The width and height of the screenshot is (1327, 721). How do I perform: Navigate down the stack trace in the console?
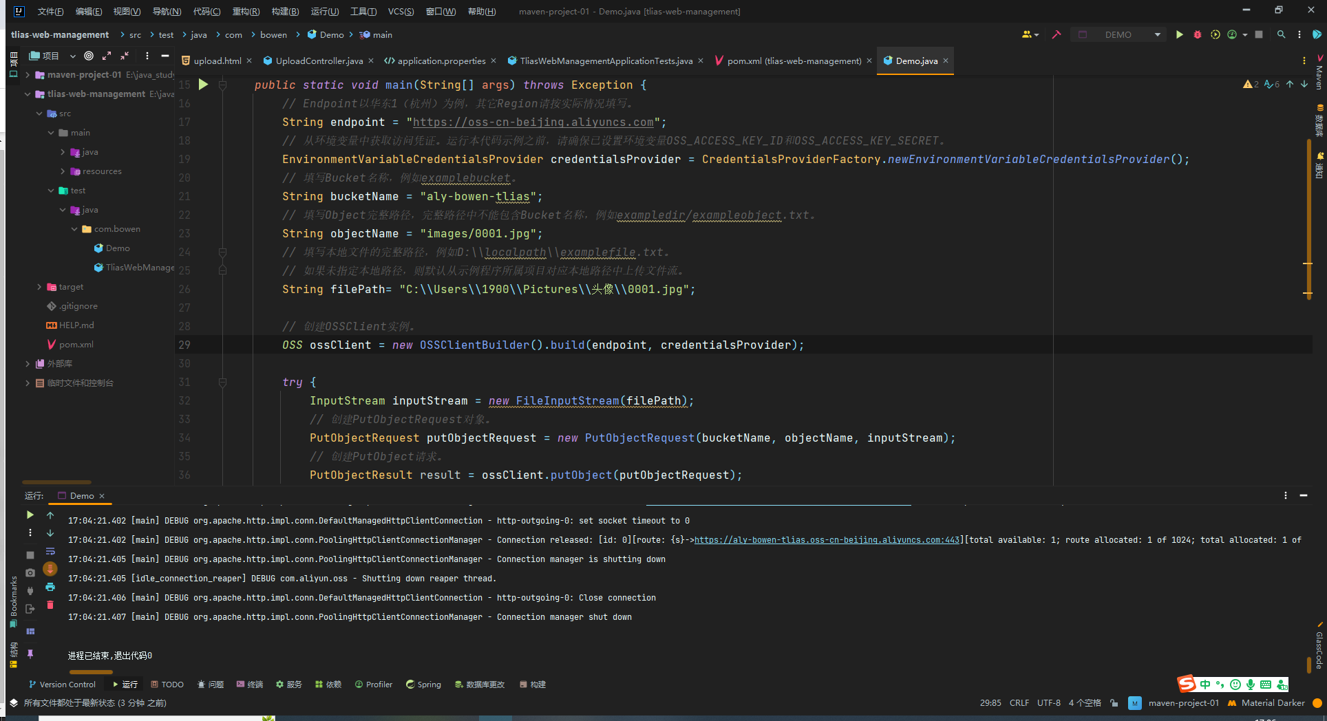point(50,532)
